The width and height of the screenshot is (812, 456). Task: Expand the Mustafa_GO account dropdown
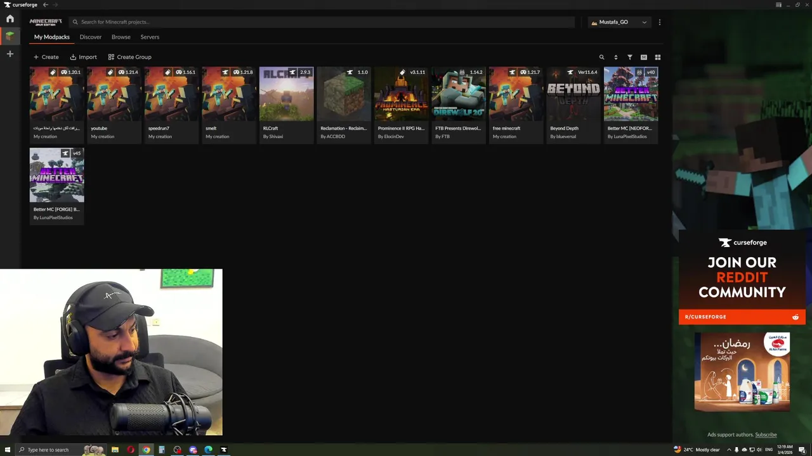point(619,22)
